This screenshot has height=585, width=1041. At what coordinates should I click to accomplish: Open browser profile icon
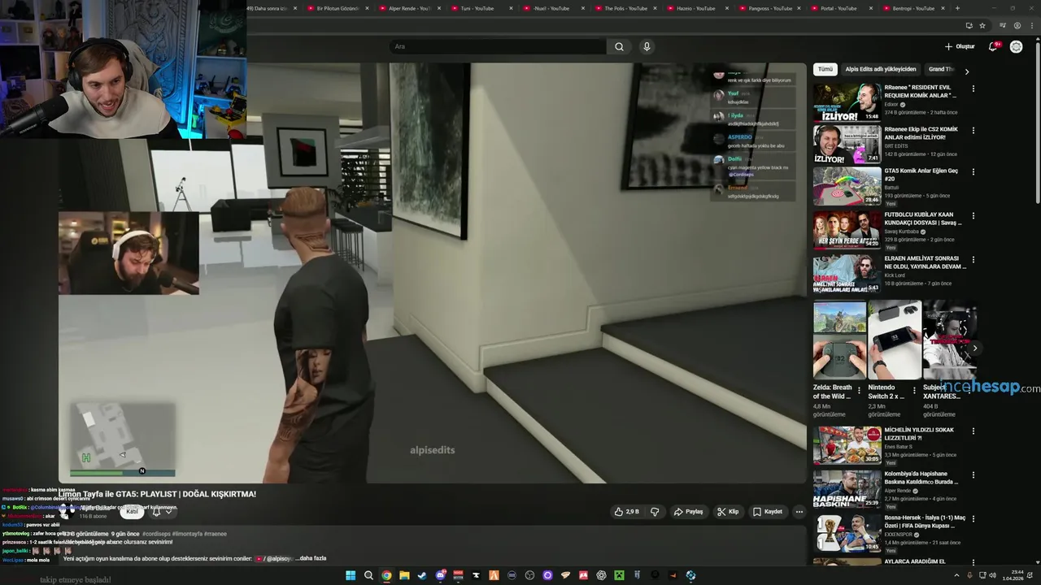click(1017, 25)
